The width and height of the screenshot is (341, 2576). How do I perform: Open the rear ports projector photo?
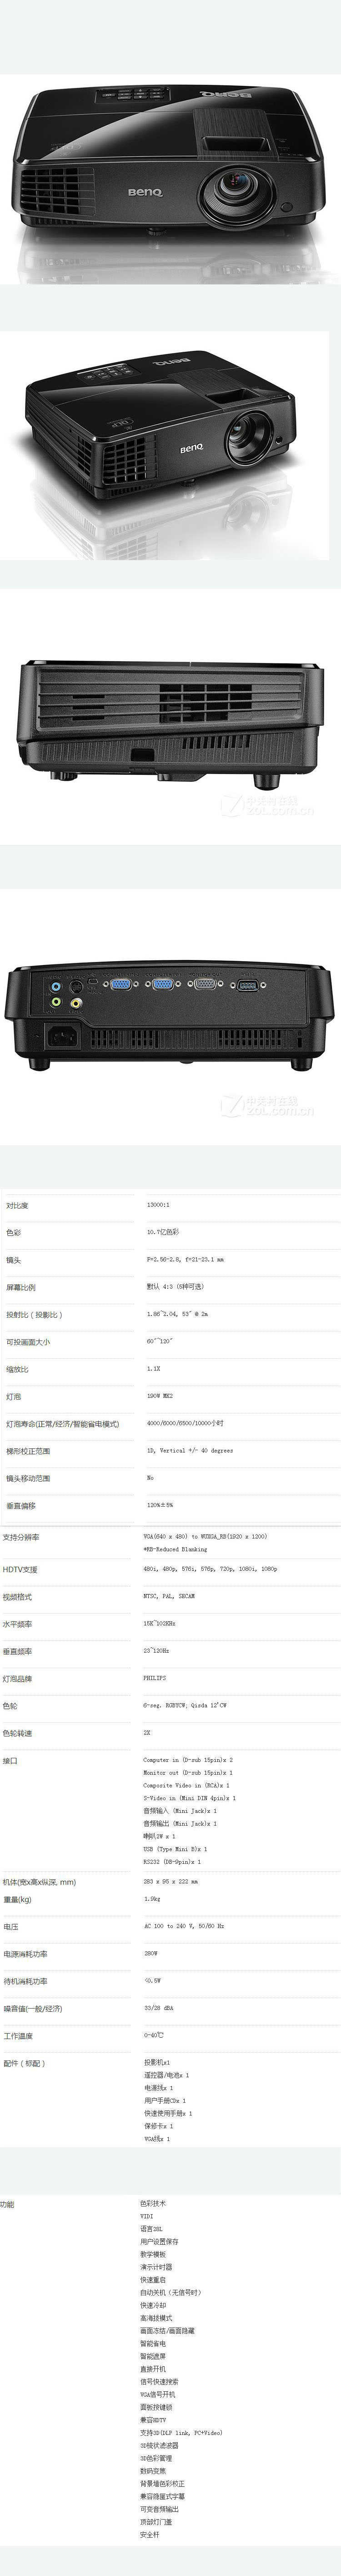(170, 1018)
